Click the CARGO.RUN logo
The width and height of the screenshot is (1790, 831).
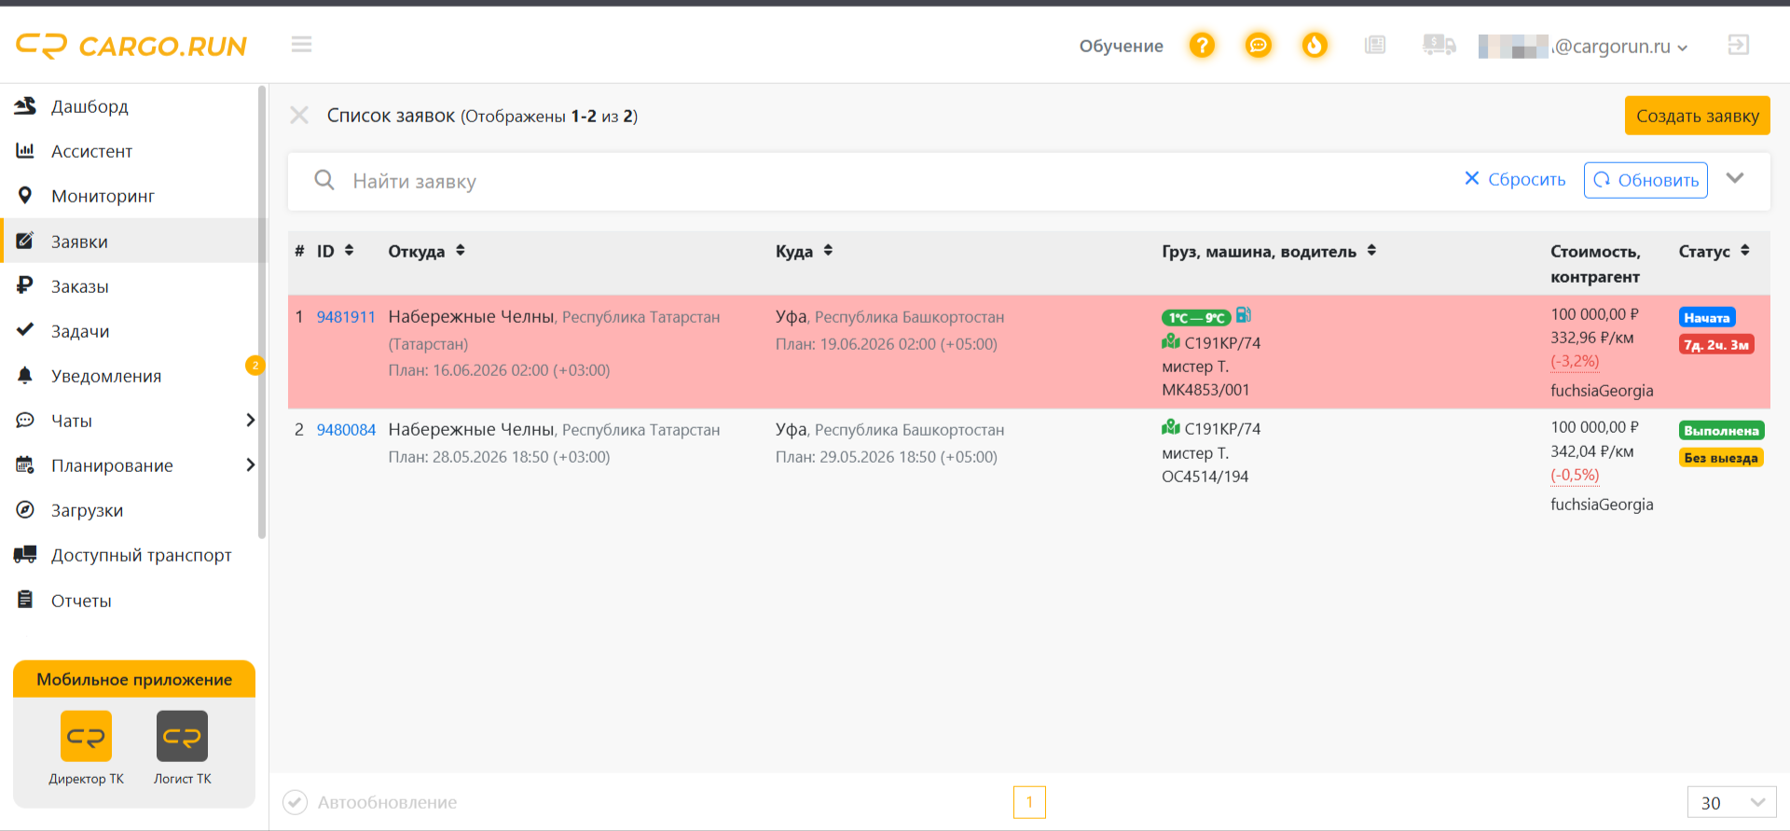(131, 46)
